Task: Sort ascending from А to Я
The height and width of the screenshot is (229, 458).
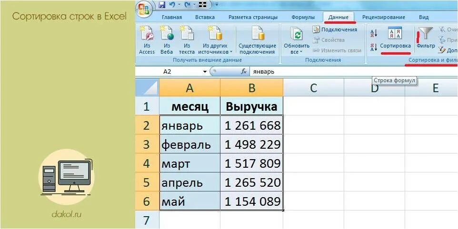Action: tap(374, 33)
